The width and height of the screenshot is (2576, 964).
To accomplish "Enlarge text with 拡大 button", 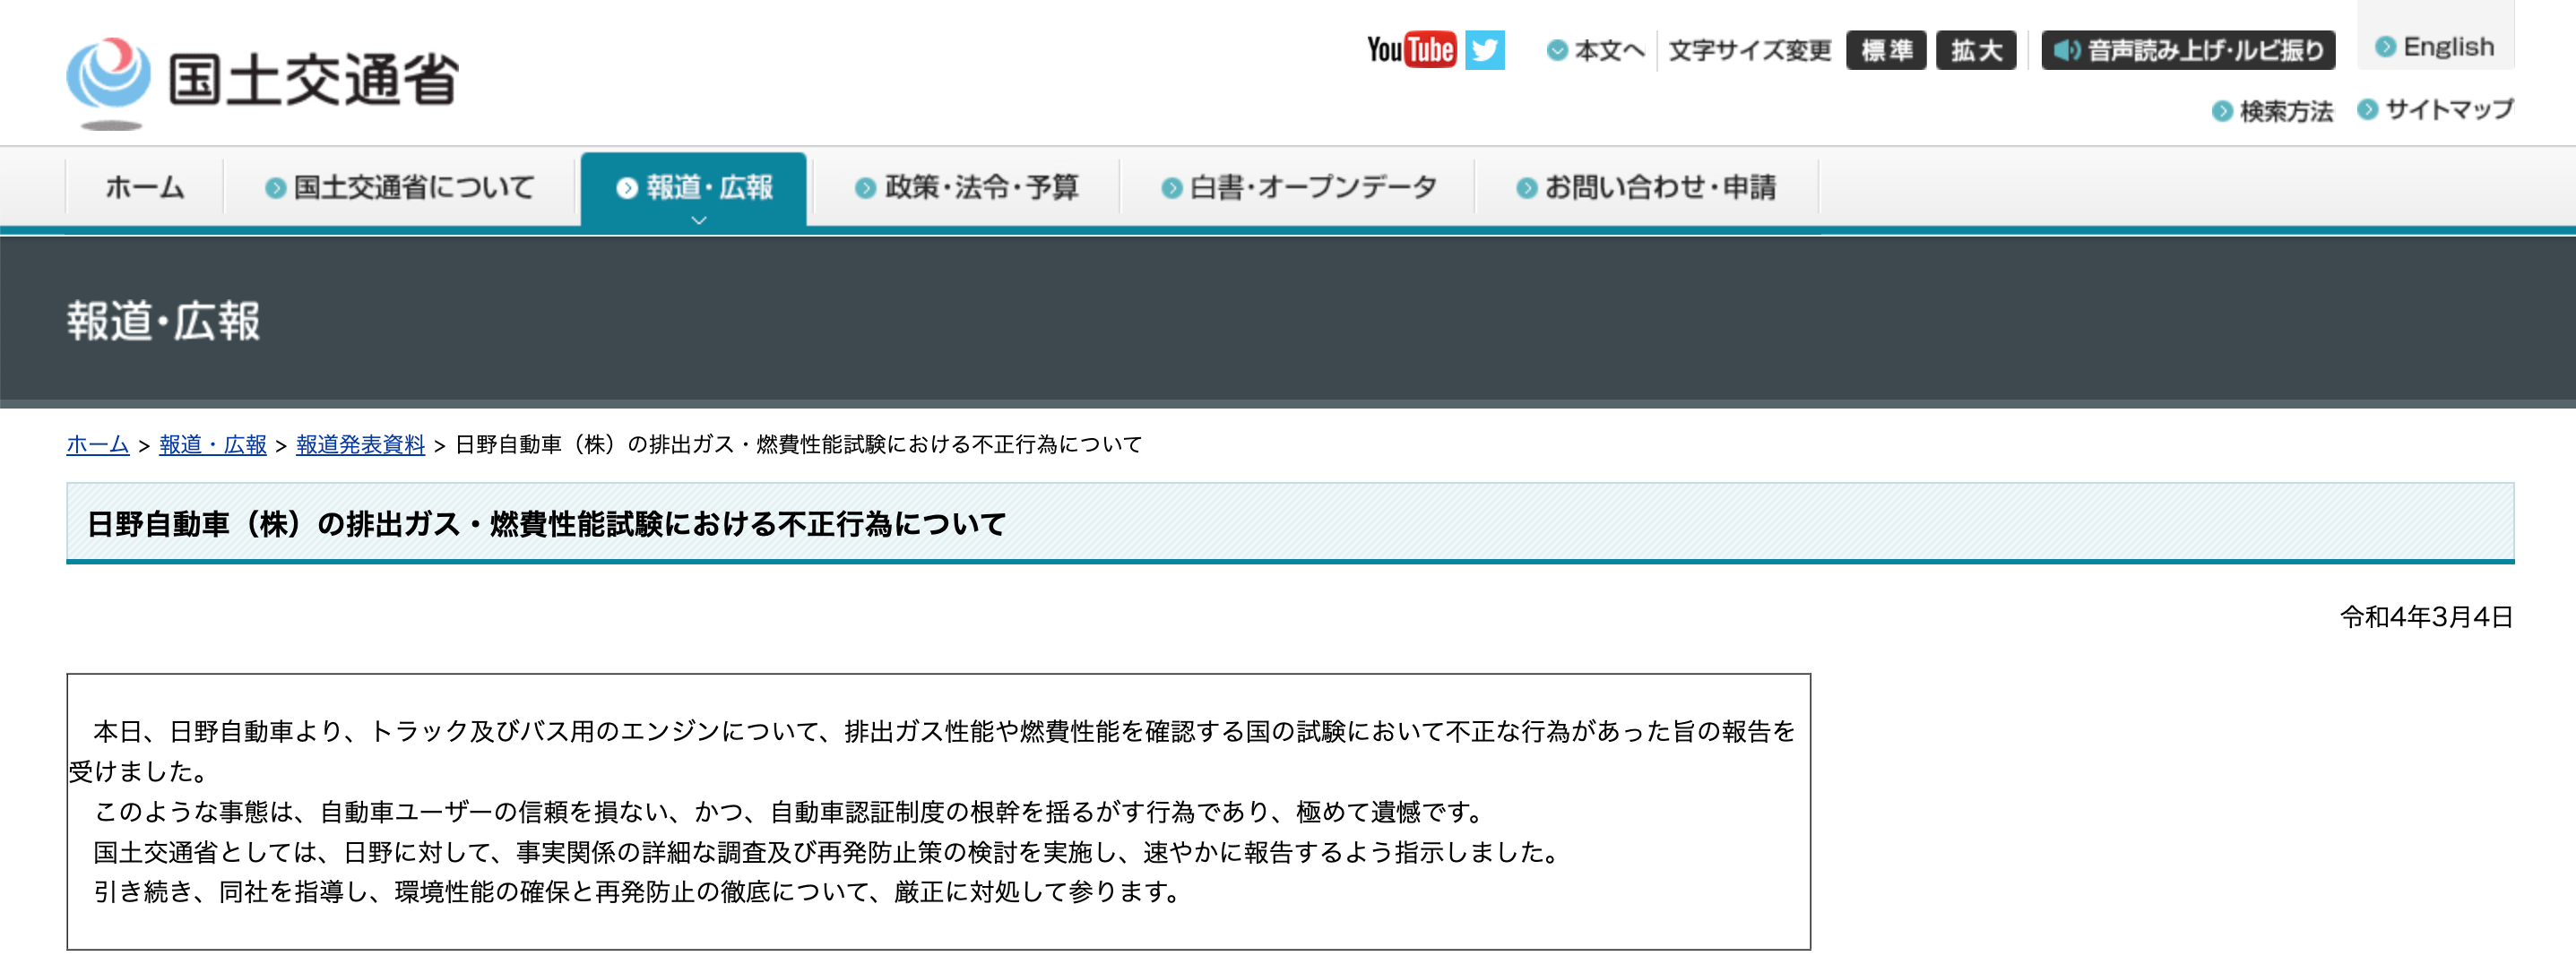I will 1976,50.
